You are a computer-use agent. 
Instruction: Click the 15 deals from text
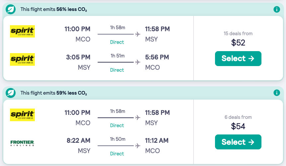pyautogui.click(x=238, y=34)
